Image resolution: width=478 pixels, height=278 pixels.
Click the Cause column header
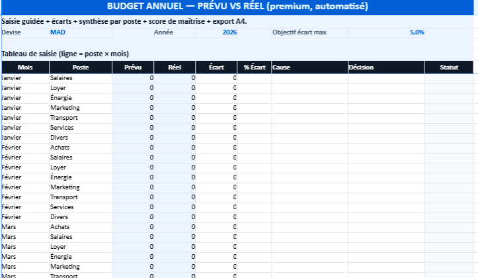click(x=309, y=68)
